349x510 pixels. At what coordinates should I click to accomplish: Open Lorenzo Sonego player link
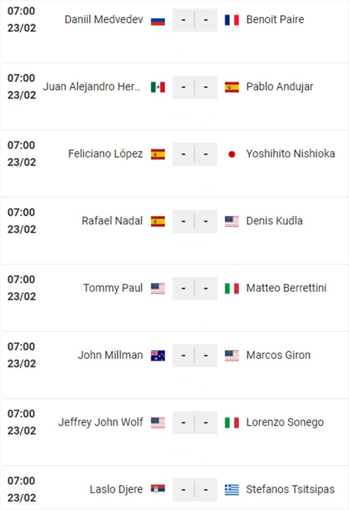(x=285, y=422)
